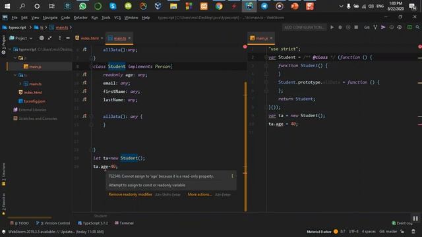Open WebStorm from the Windows taskbar

[x=249, y=6]
